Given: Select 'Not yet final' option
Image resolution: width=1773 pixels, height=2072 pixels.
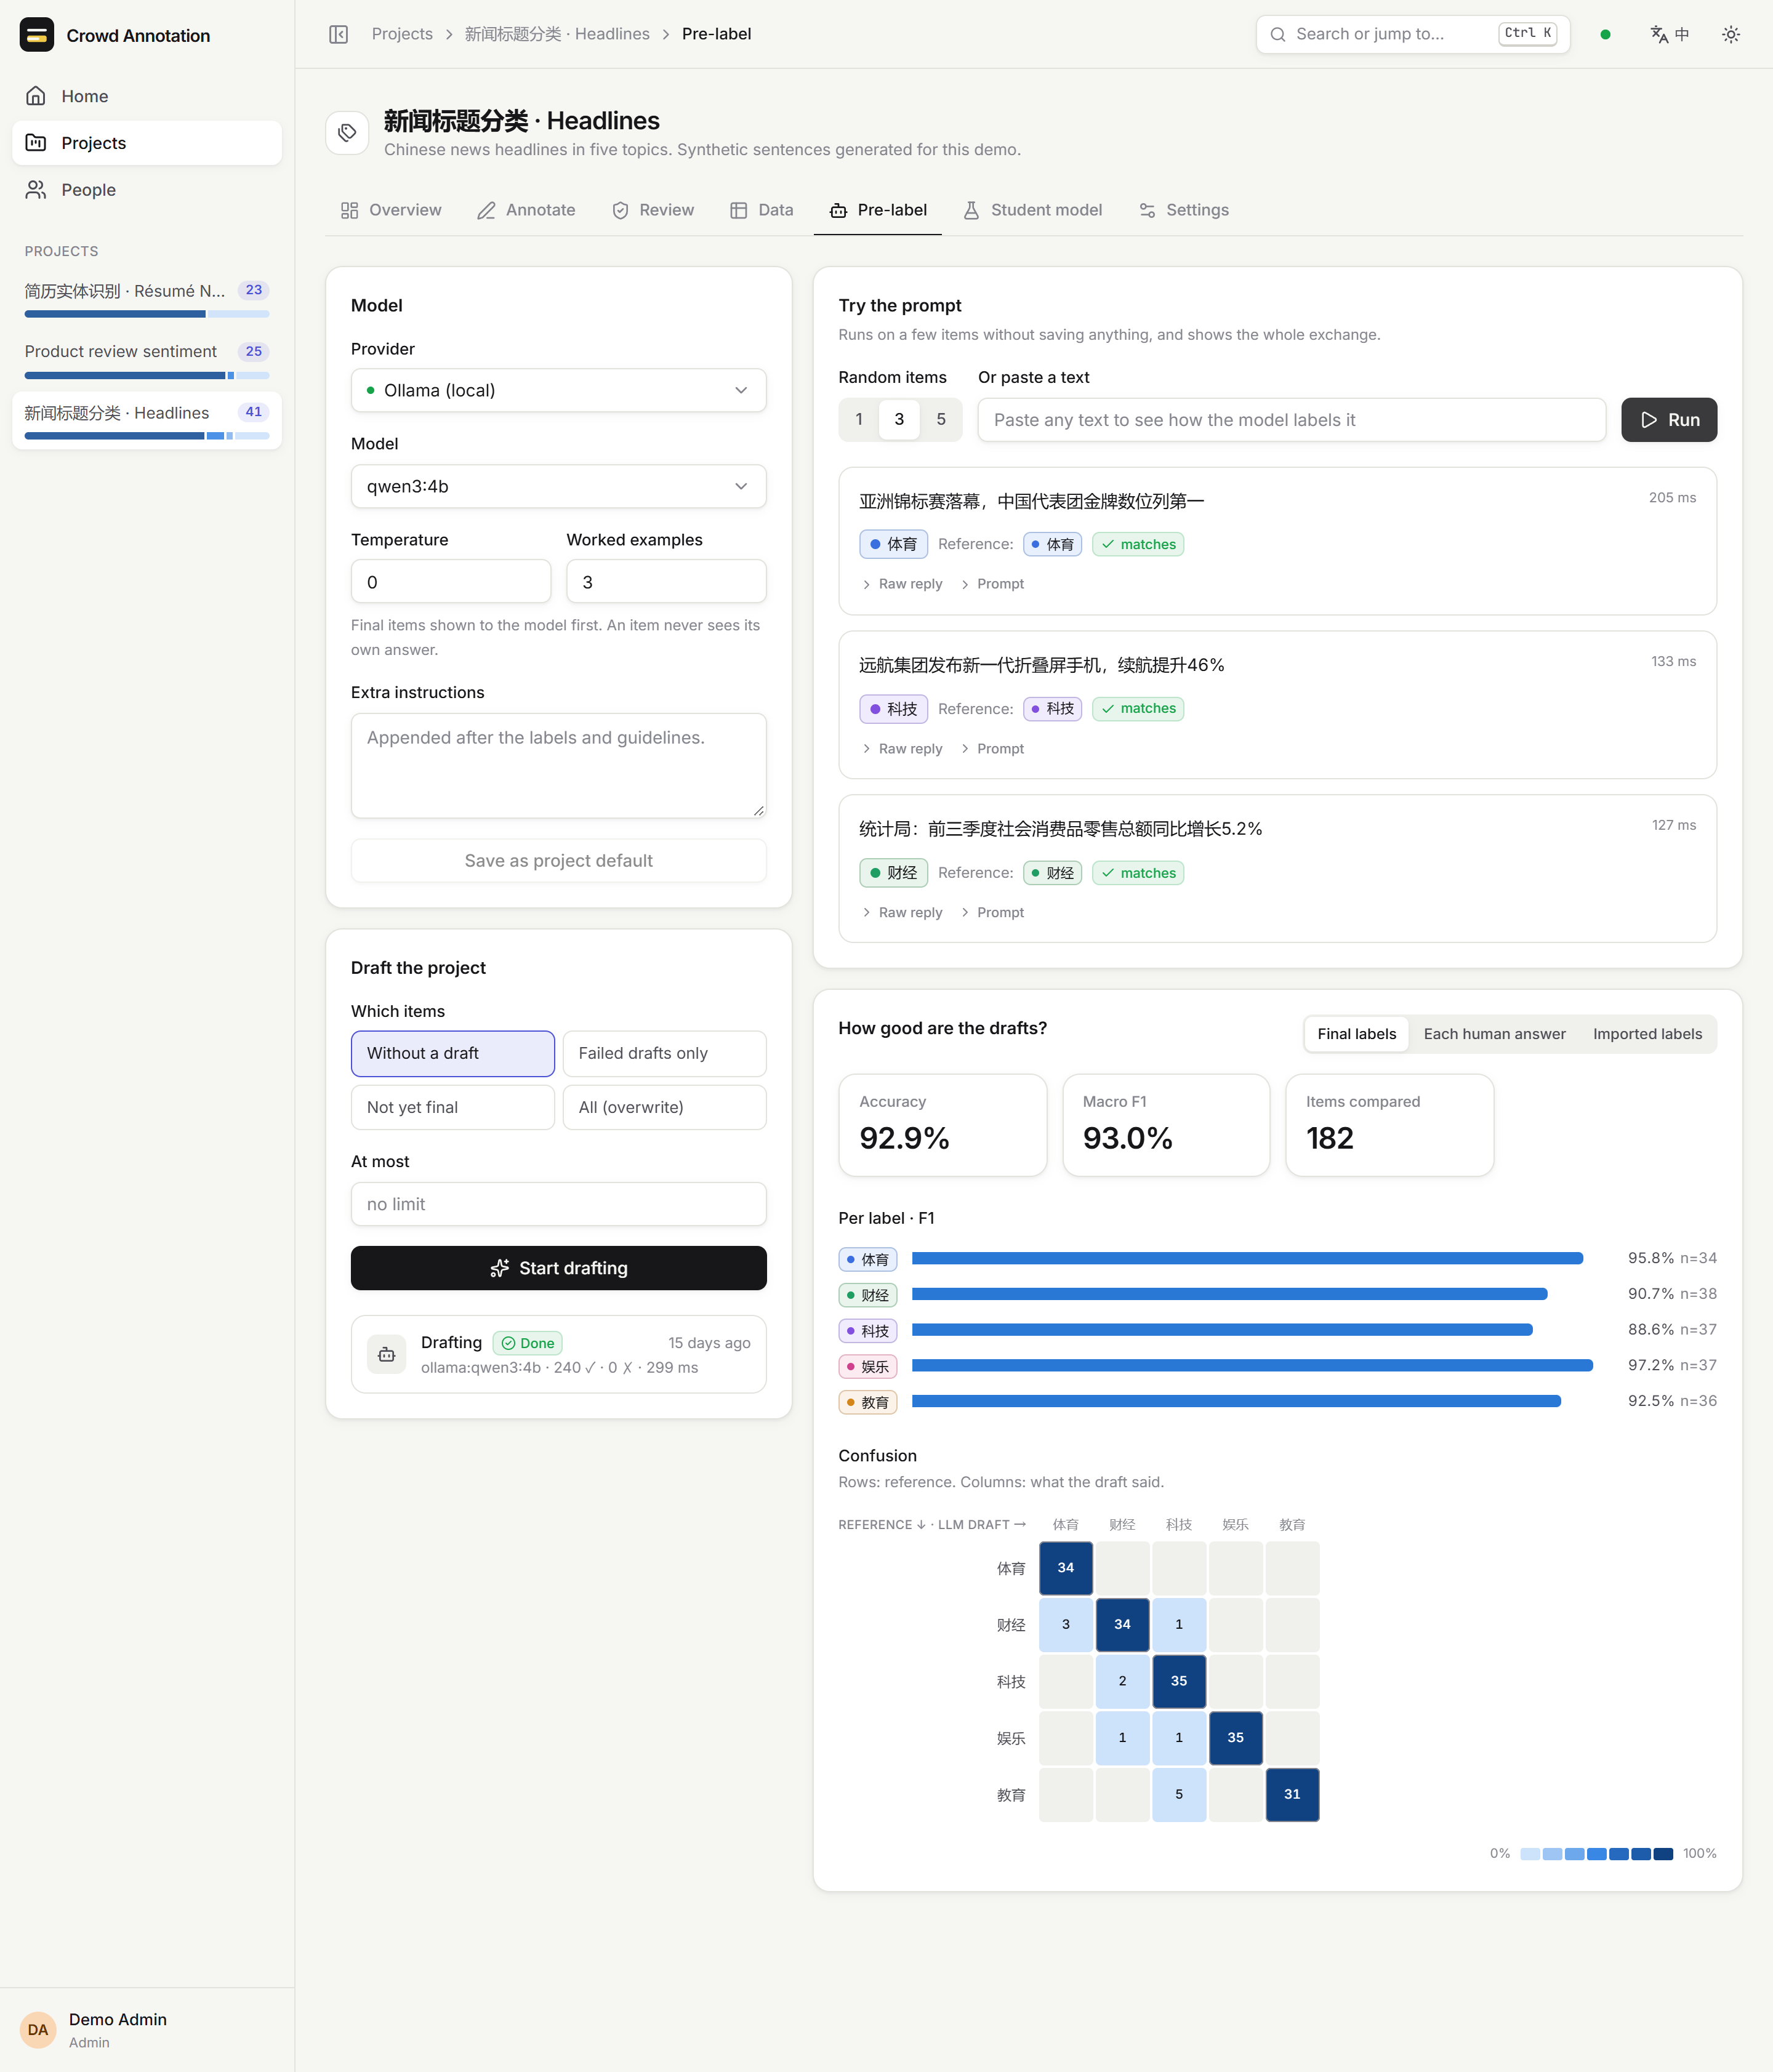Looking at the screenshot, I should point(453,1107).
